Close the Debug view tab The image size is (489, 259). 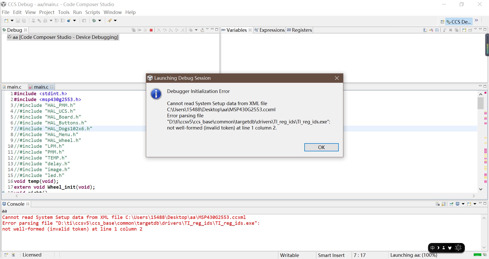[25, 30]
